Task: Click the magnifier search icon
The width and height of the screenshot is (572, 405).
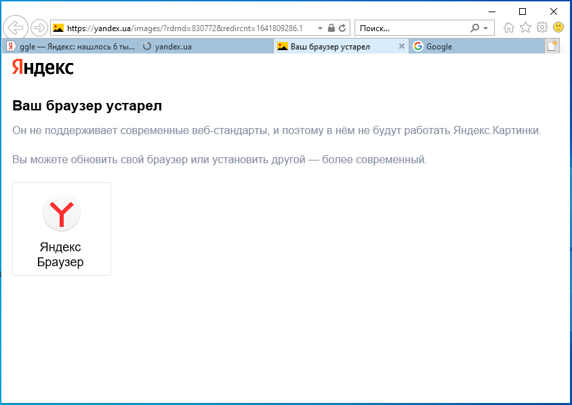Action: point(474,28)
